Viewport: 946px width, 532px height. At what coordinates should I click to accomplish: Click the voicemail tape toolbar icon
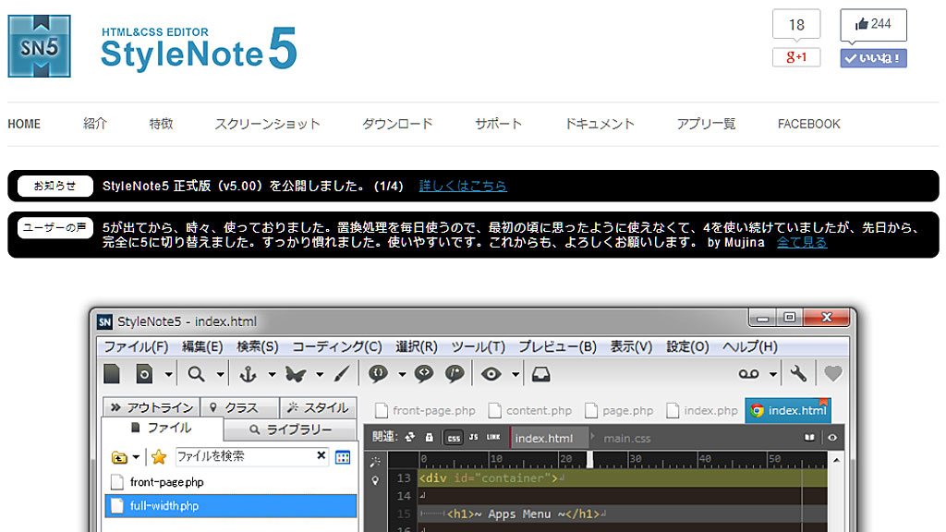click(748, 374)
